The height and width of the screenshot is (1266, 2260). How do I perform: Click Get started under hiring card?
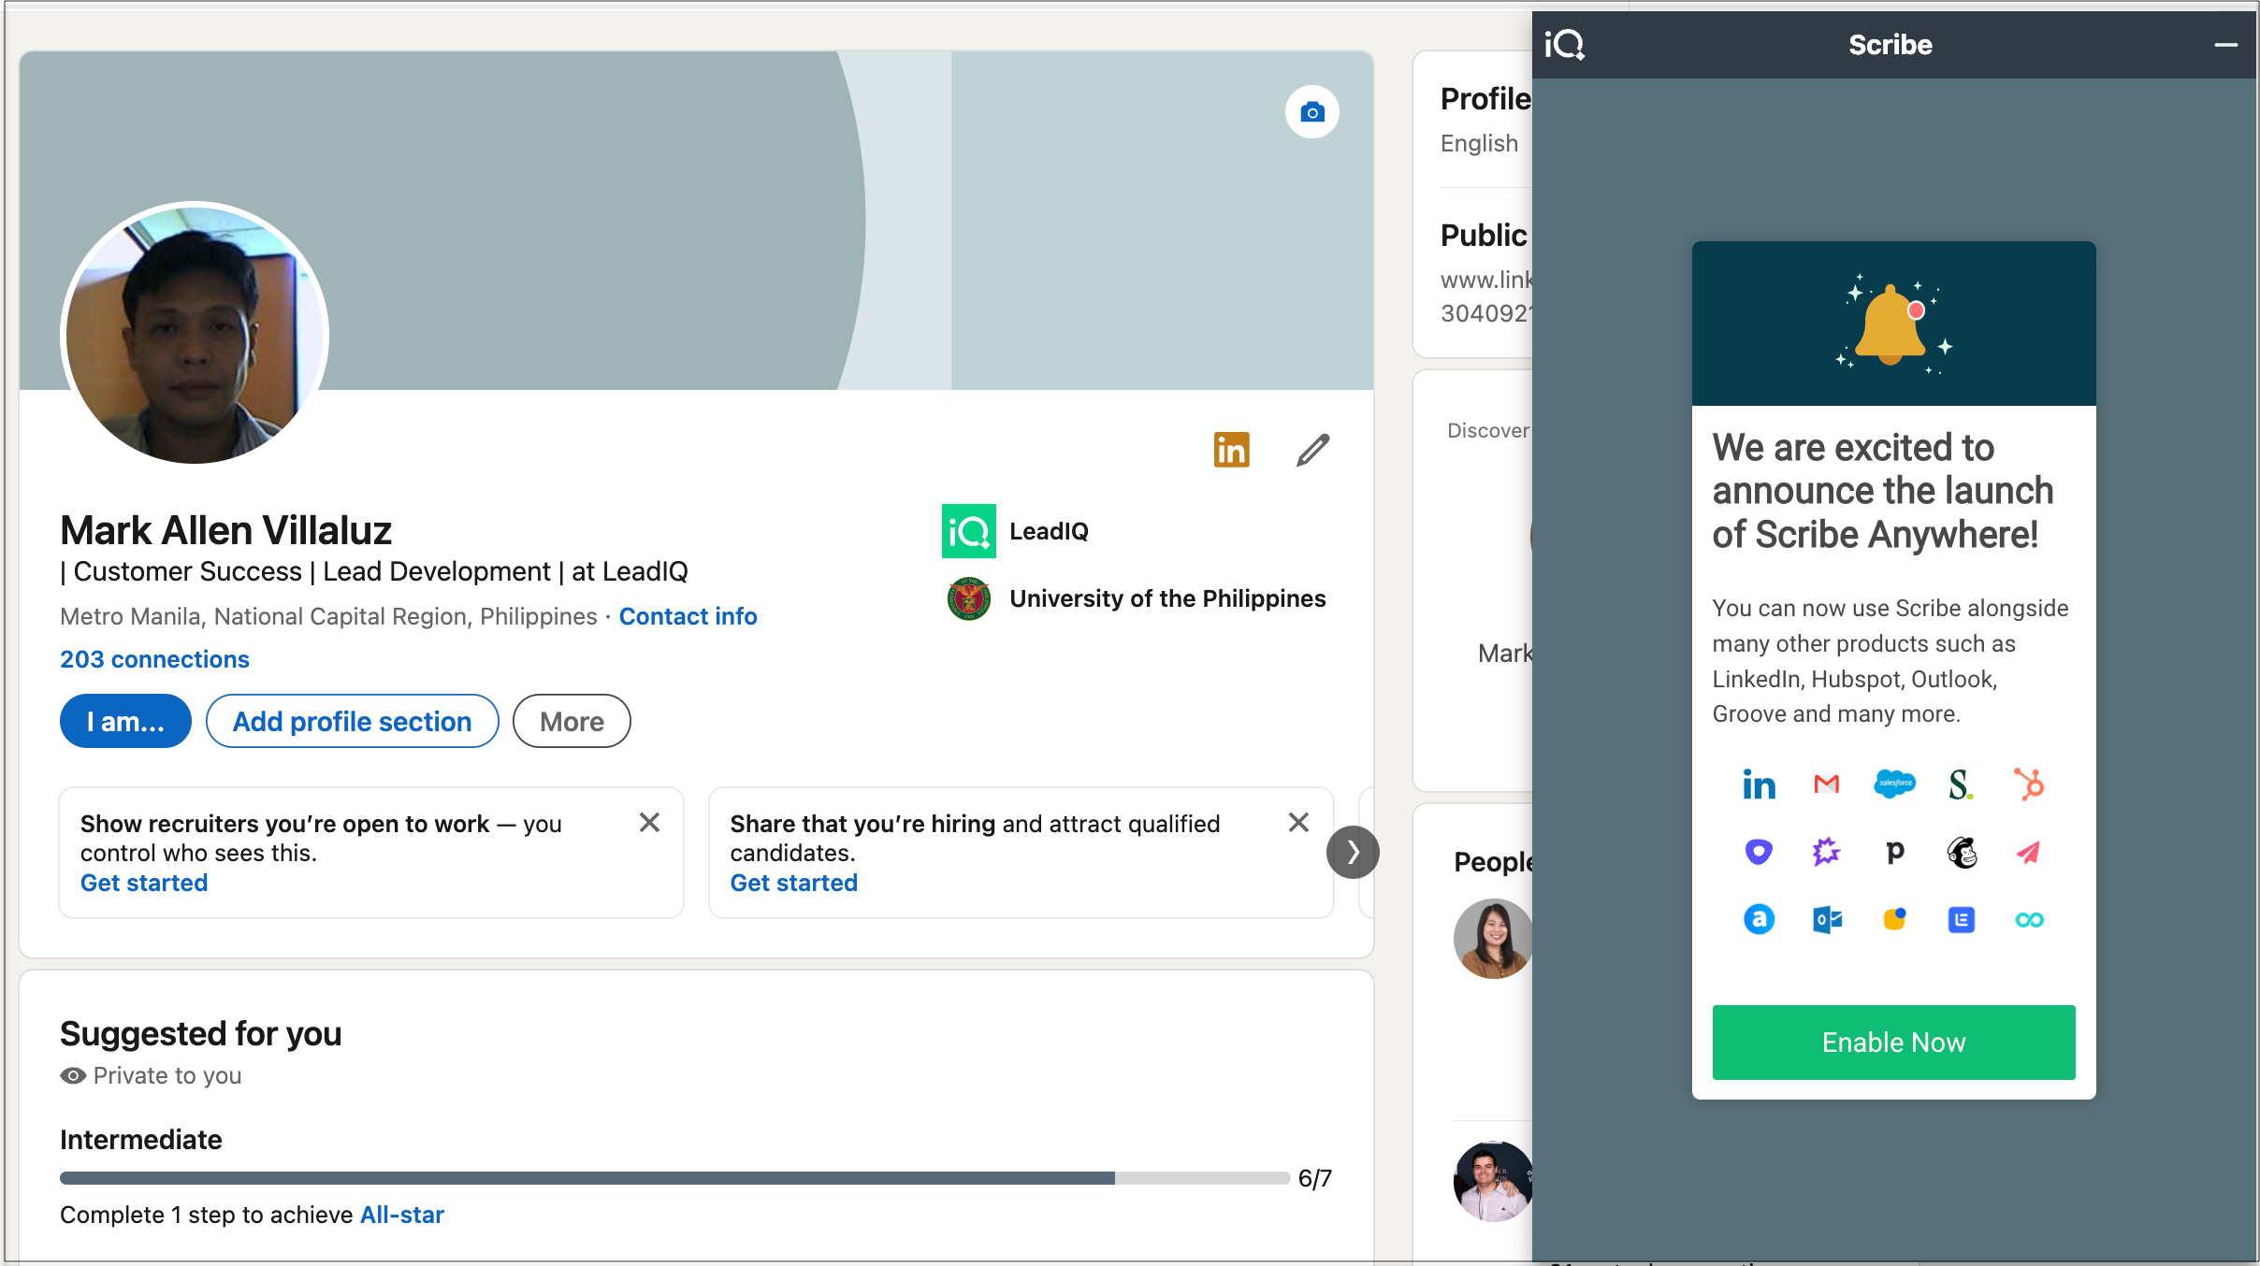pos(793,883)
